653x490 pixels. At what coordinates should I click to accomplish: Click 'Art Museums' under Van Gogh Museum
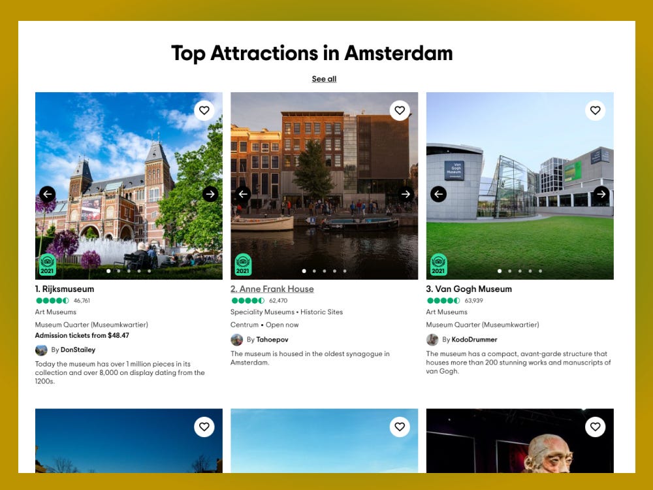pyautogui.click(x=447, y=312)
